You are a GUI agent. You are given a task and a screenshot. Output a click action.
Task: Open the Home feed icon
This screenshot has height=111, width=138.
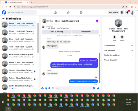[x=55, y=12]
